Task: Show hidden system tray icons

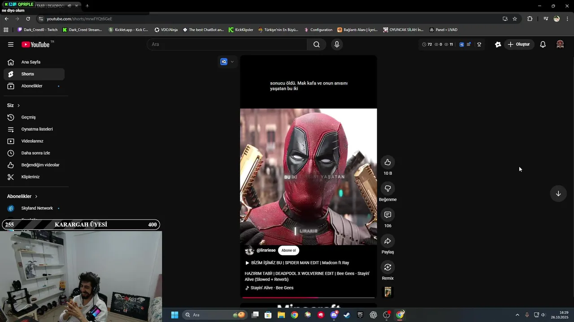Action: 517,315
